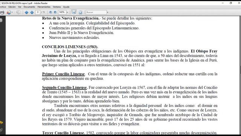Image resolution: width=241 pixels, height=136 pixels.
Task: Open the search options dropdown arrow
Action: click(x=107, y=12)
